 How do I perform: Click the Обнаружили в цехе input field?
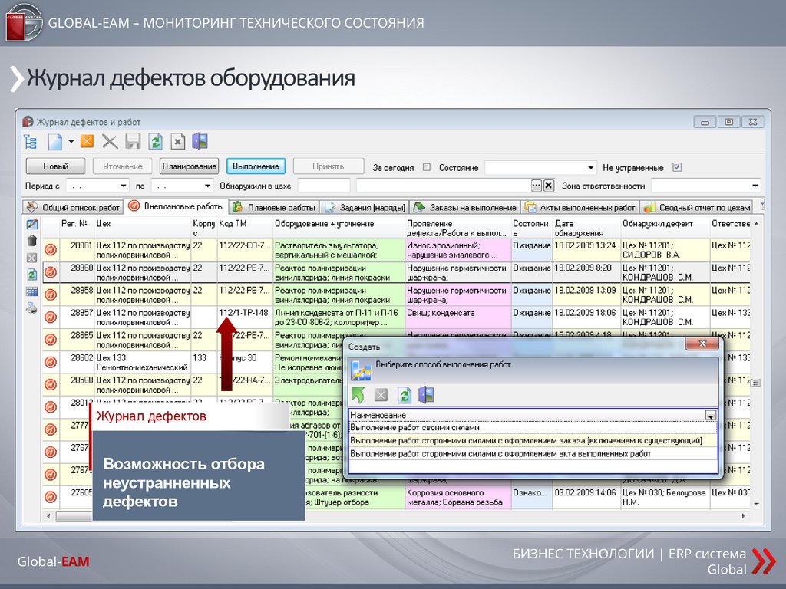(324, 186)
